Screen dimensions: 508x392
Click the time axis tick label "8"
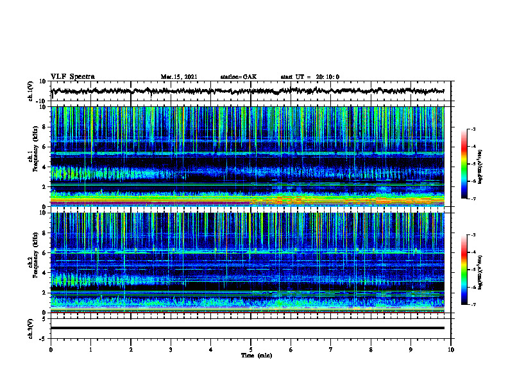coord(371,350)
